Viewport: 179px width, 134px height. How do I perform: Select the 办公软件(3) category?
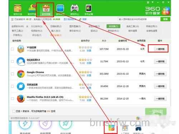click(x=37, y=26)
